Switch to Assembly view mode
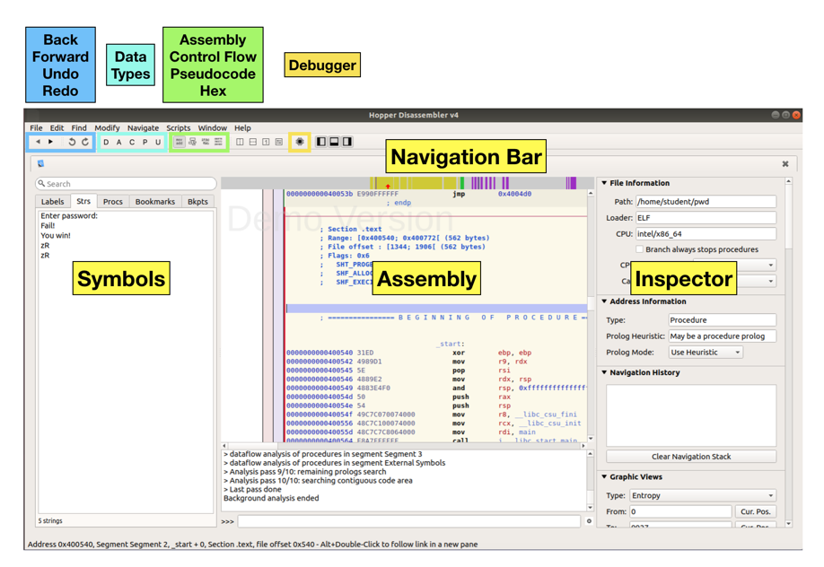This screenshot has width=824, height=567. [180, 142]
